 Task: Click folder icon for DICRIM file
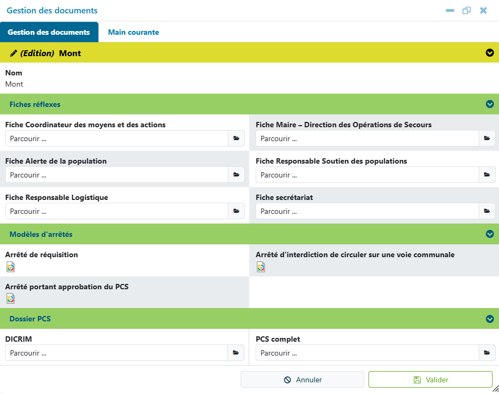(x=235, y=352)
